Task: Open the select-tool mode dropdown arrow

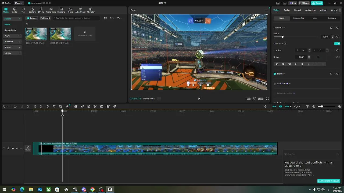Action: tap(9, 107)
